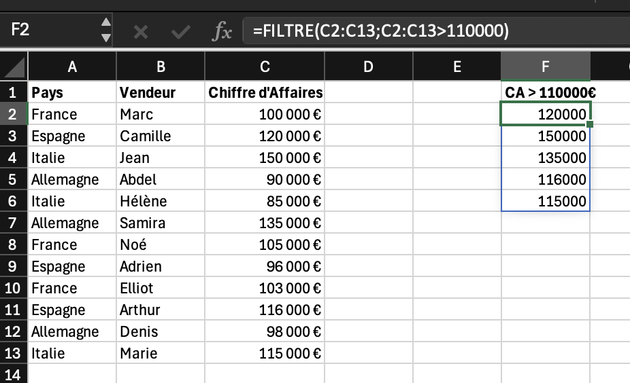Select column A header
This screenshot has width=630, height=383.
tap(72, 67)
